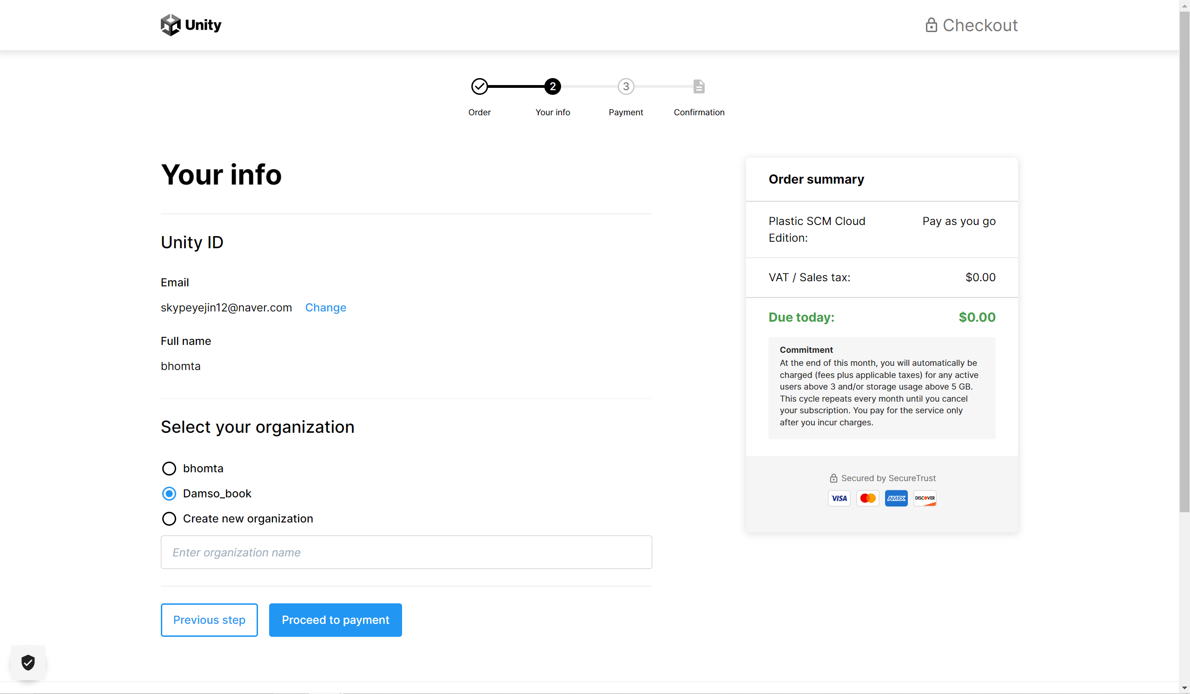Click the step 2 Your info circle
Screen dimensions: 1190x694
pyautogui.click(x=553, y=86)
